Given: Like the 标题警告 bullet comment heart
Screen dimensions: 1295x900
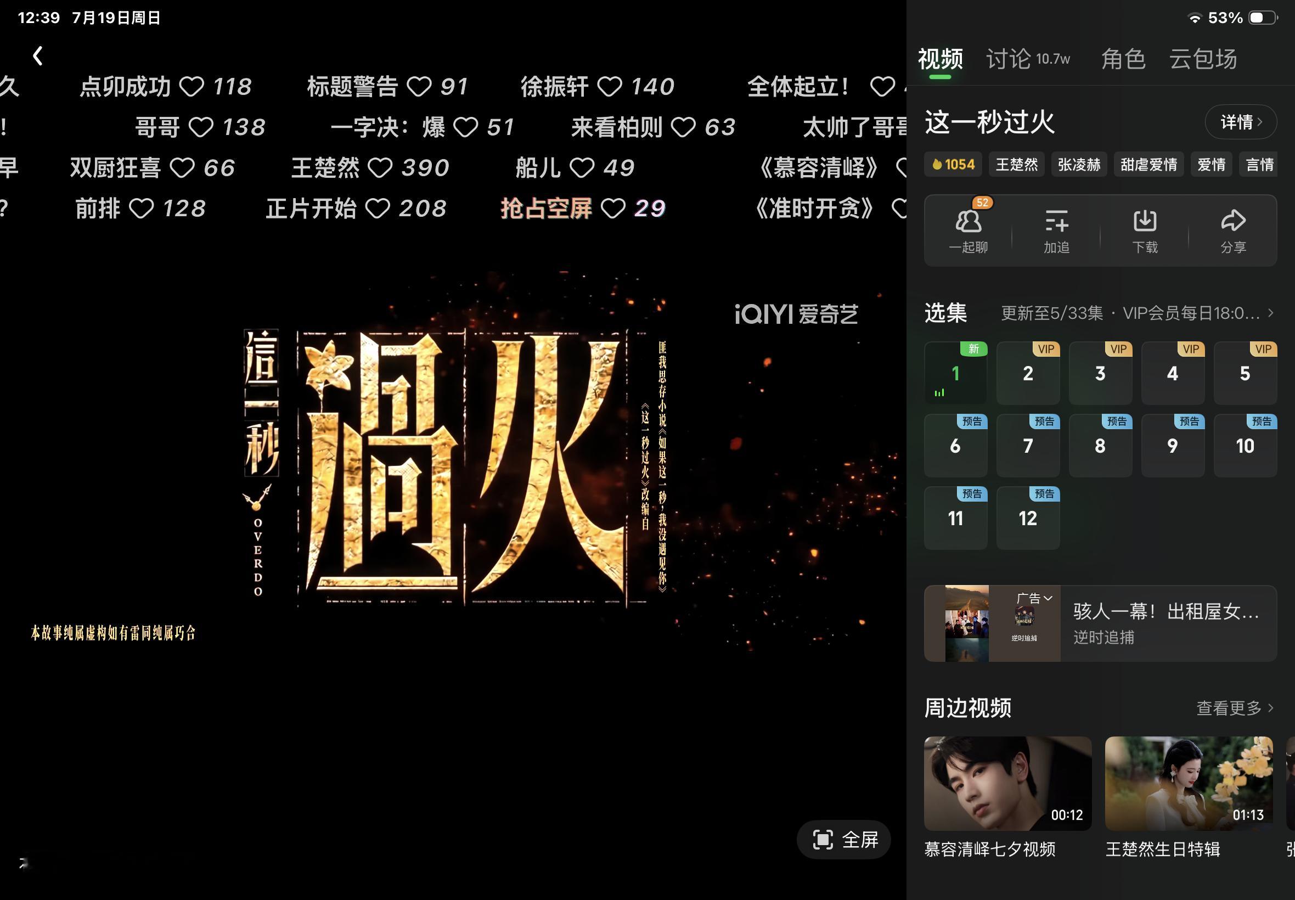Looking at the screenshot, I should pyautogui.click(x=419, y=87).
